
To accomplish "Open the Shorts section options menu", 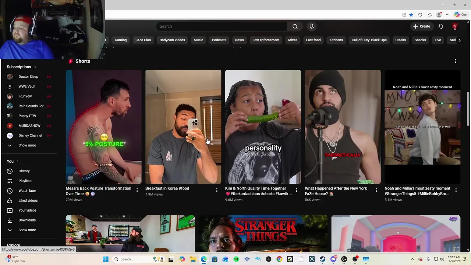I will (x=455, y=61).
